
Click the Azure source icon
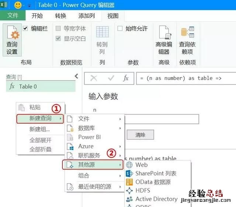point(70,146)
